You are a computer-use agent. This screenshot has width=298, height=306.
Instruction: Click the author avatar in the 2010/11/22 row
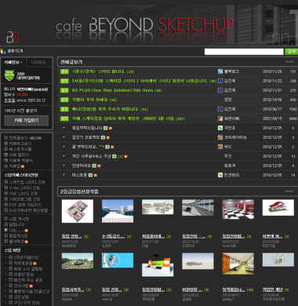(x=220, y=81)
